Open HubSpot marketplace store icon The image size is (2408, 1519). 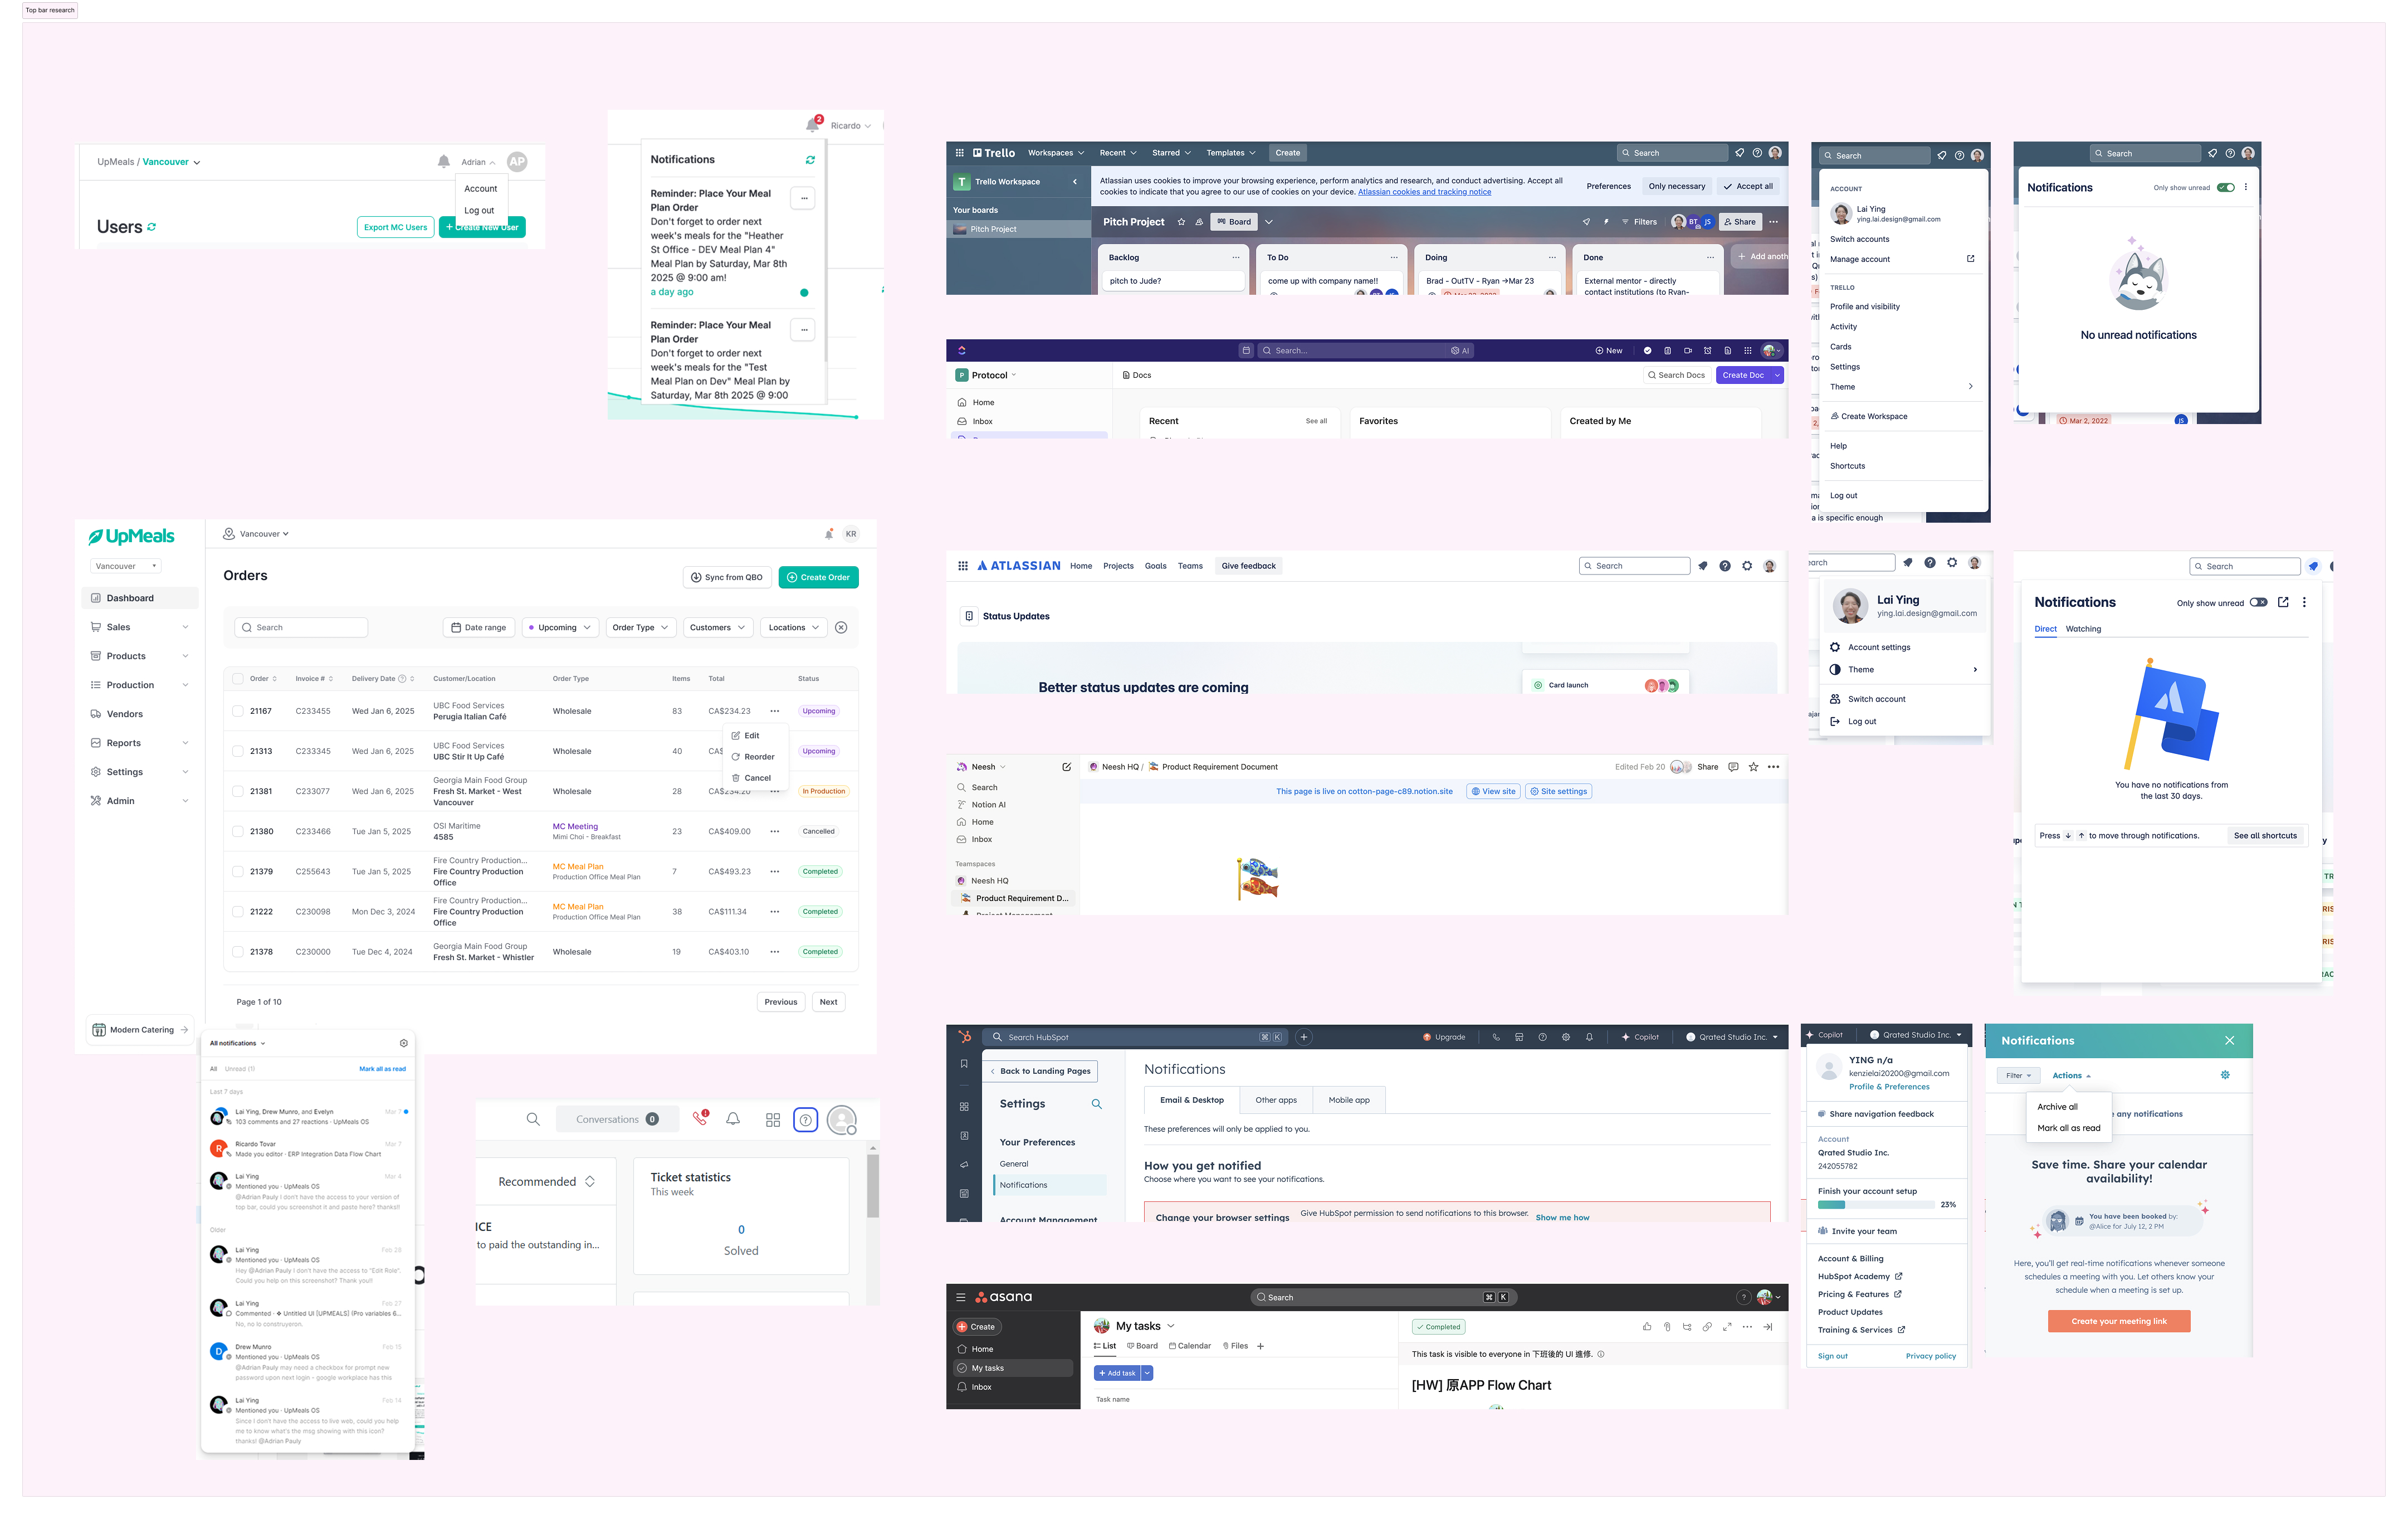click(x=1519, y=1038)
